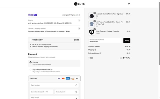Click the Mastercard logo
The image size is (160, 99).
pos(63,78)
